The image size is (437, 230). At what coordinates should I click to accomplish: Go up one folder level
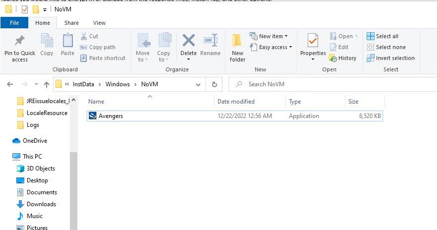(47, 84)
